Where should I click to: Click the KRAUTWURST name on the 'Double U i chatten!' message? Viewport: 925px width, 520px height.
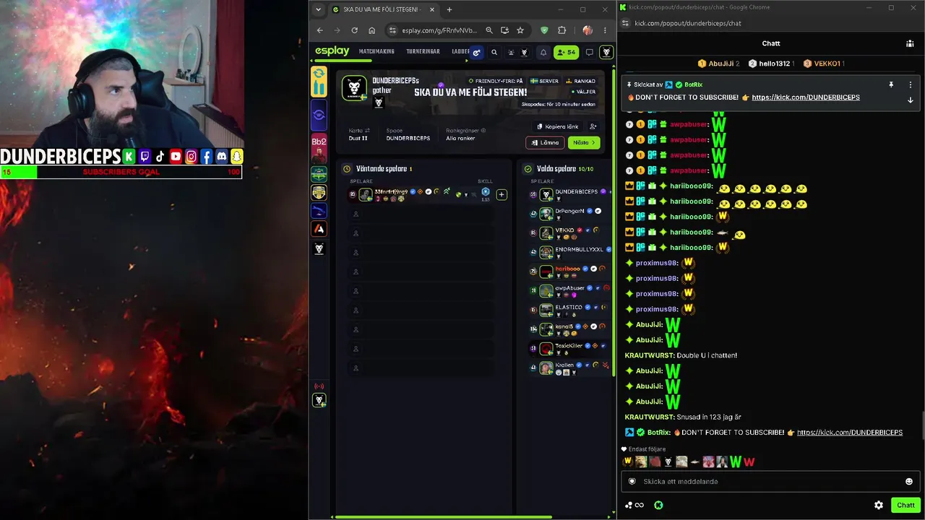650,355
